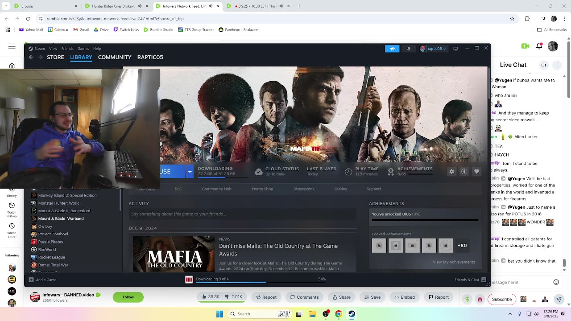Open the Discussions link
The height and width of the screenshot is (321, 571).
tap(304, 189)
